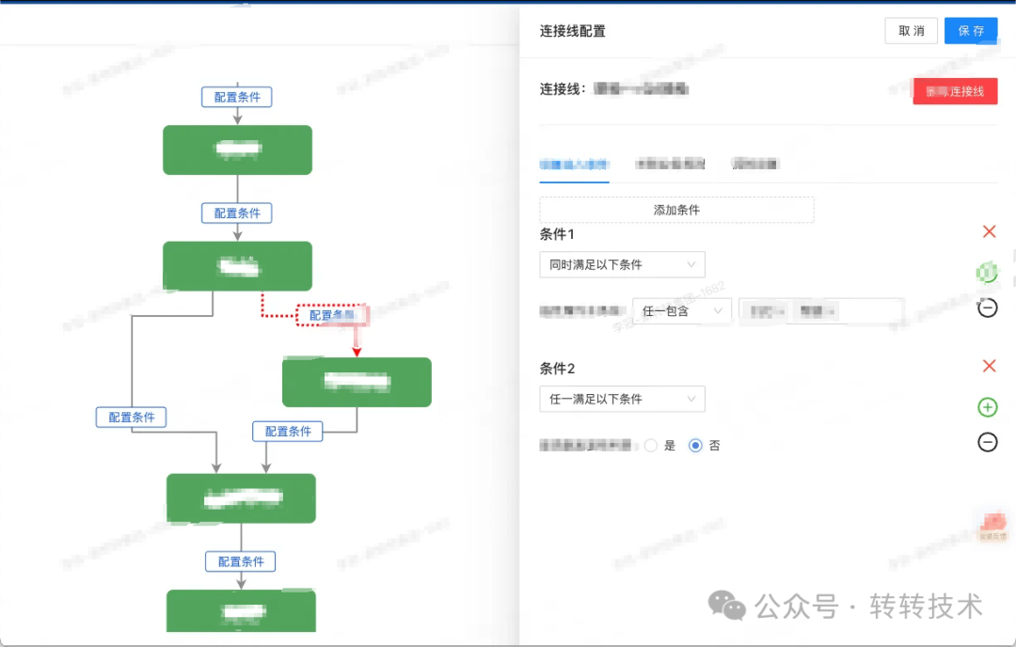Open the 任一满足以下条件 dropdown
The image size is (1016, 647).
(622, 399)
